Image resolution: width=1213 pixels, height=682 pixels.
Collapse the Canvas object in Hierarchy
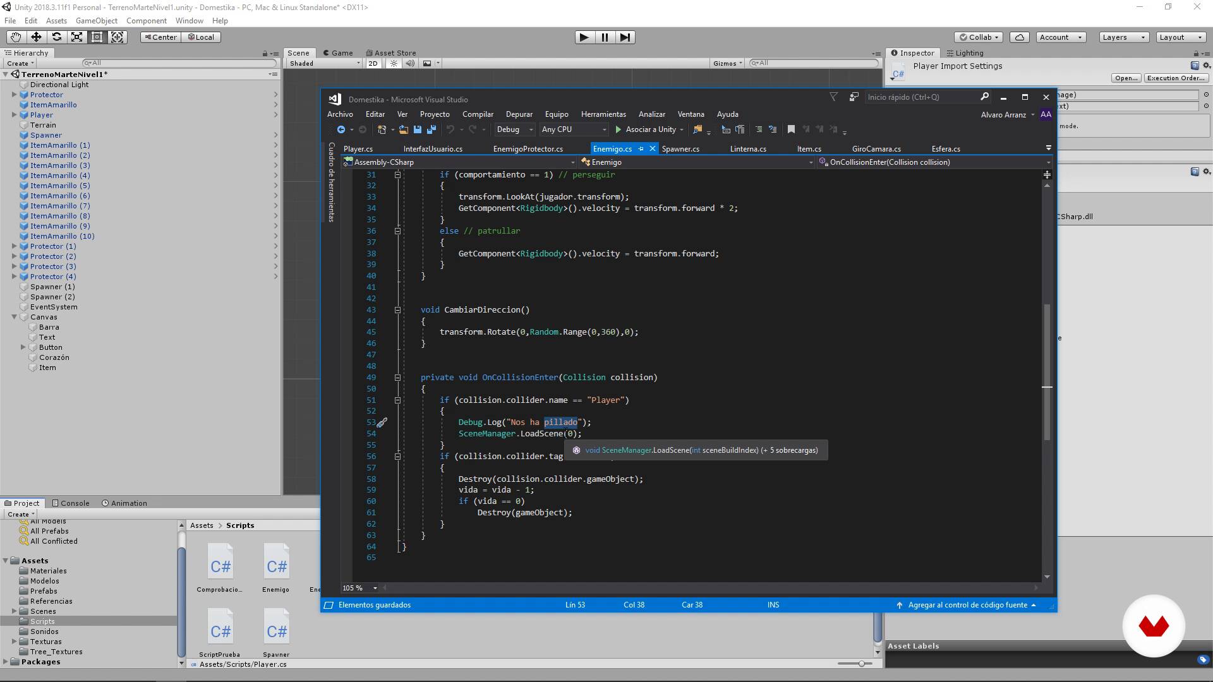(x=14, y=317)
